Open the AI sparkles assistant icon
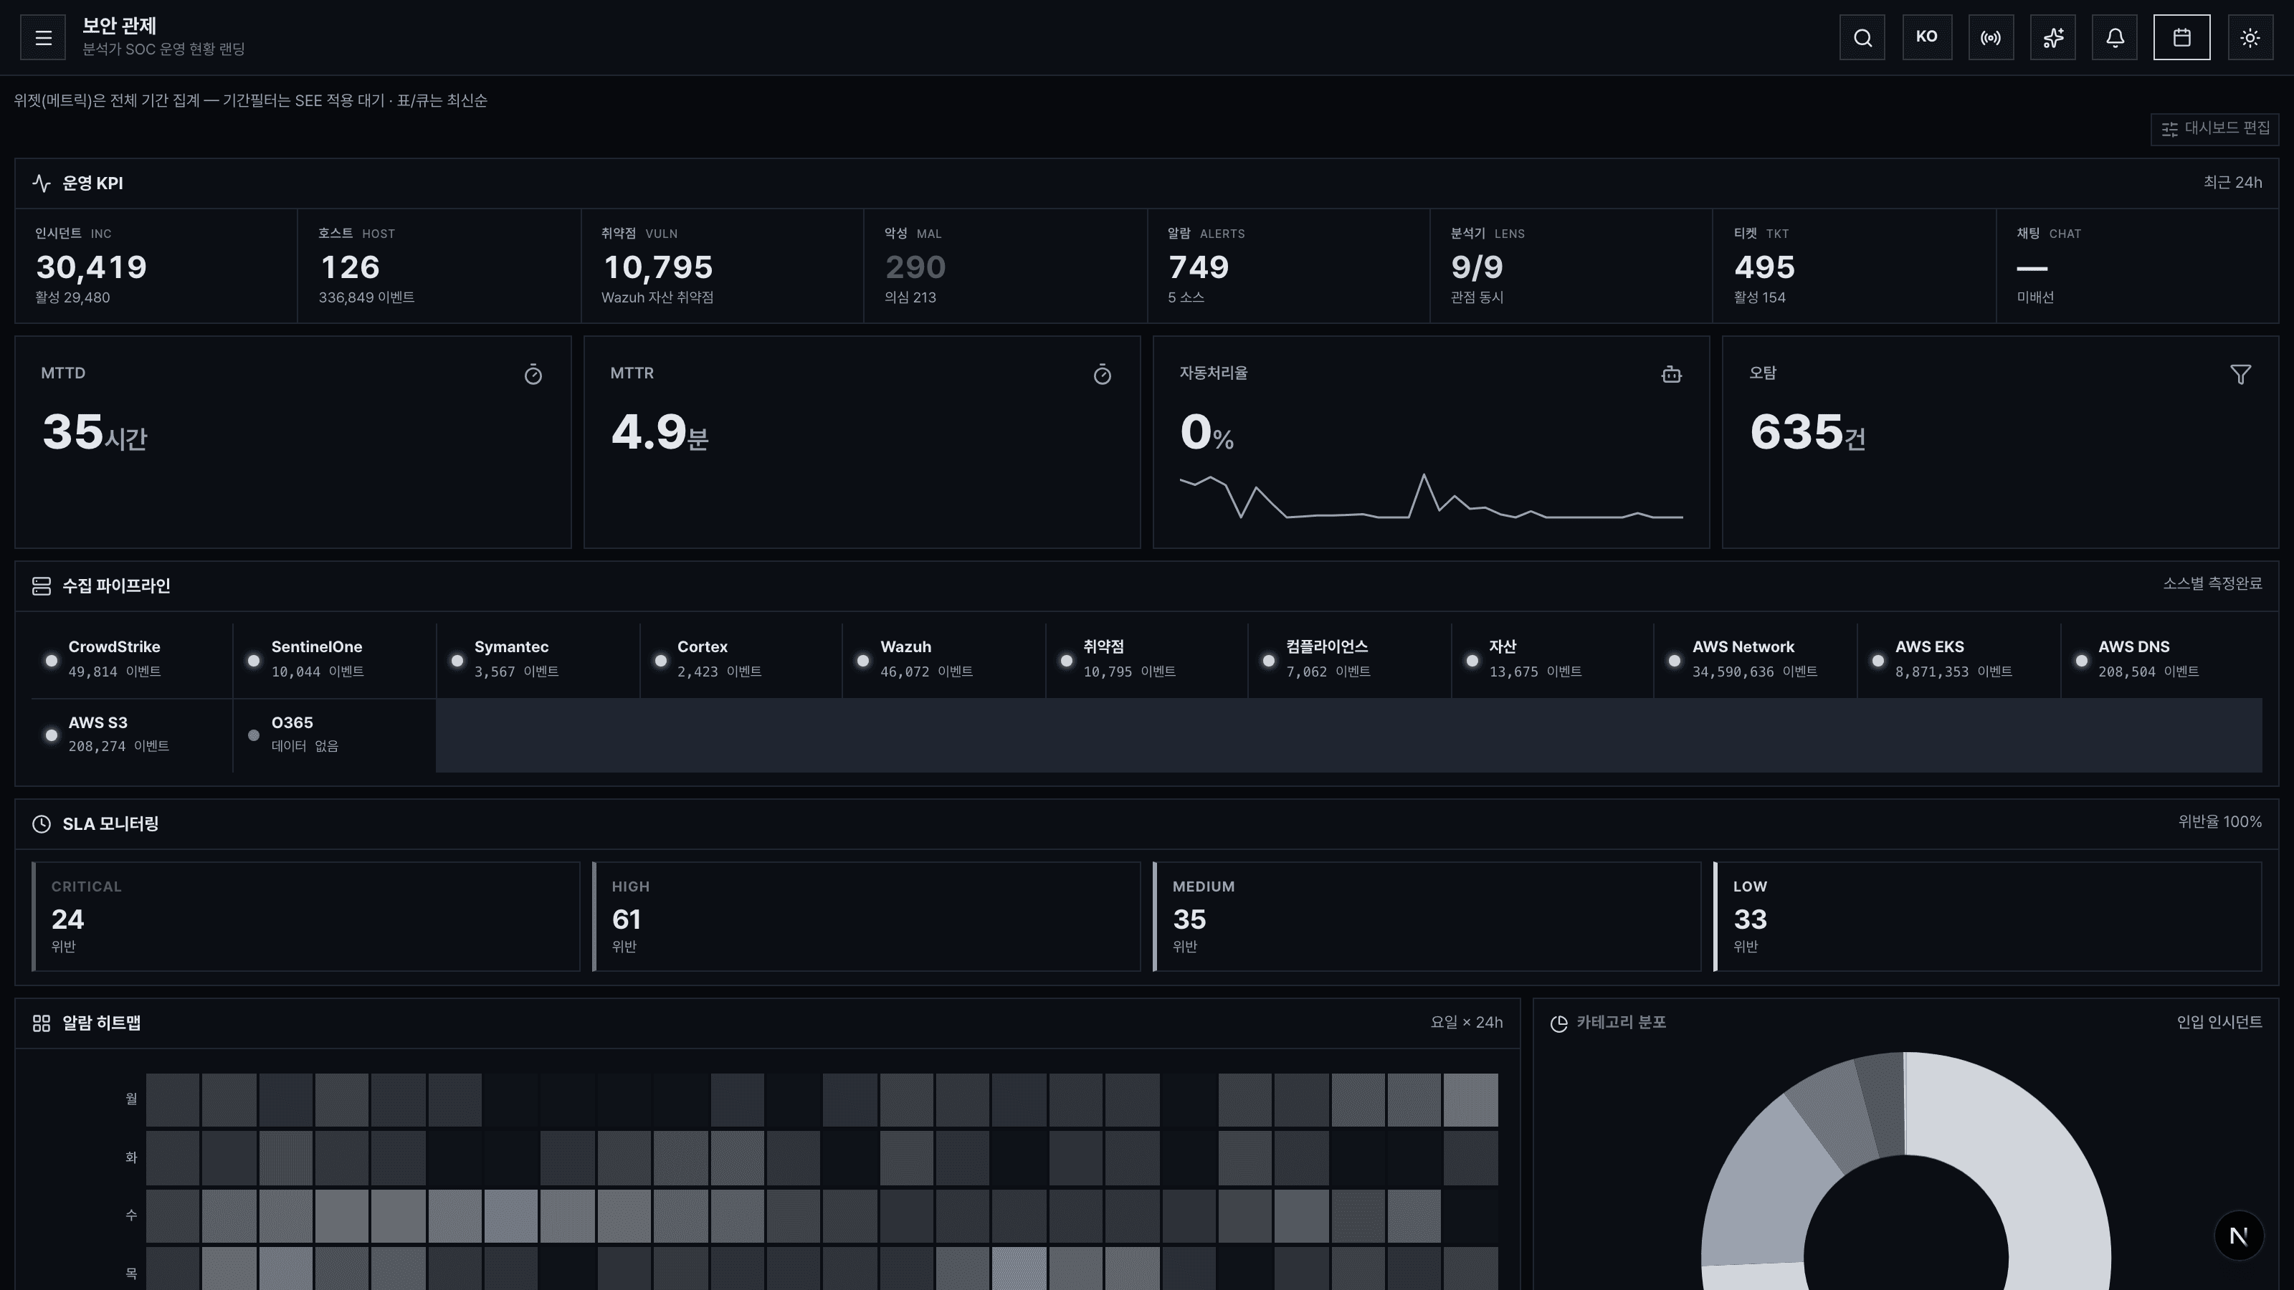Viewport: 2294px width, 1290px height. pos(2052,37)
